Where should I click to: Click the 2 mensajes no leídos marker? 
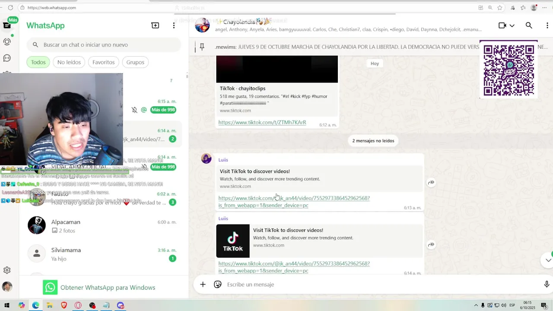[373, 140]
